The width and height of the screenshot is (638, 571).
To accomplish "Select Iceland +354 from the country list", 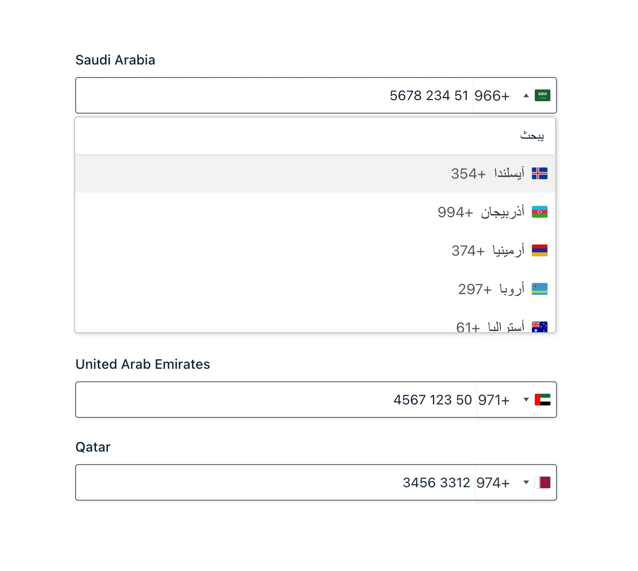I will (x=315, y=173).
